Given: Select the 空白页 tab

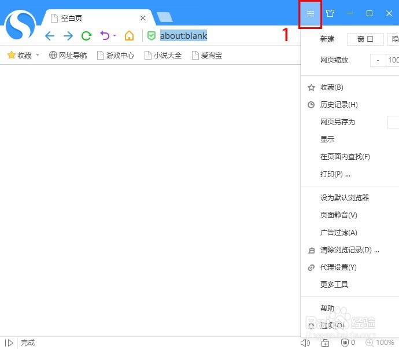Looking at the screenshot, I should [x=98, y=18].
